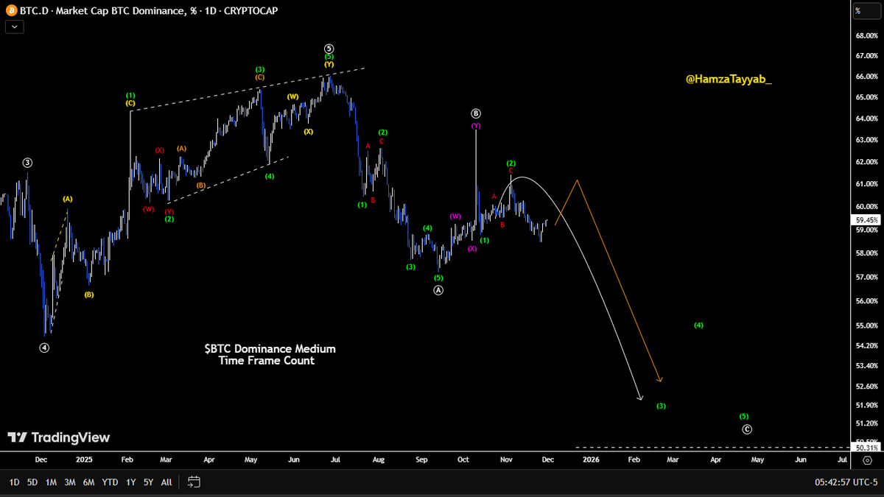Click the circled A wave label
Image resolution: width=884 pixels, height=497 pixels.
click(438, 290)
